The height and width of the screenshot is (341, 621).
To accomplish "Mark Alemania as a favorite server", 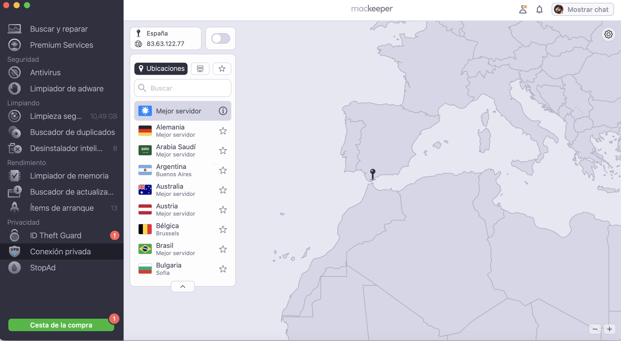I will 223,131.
